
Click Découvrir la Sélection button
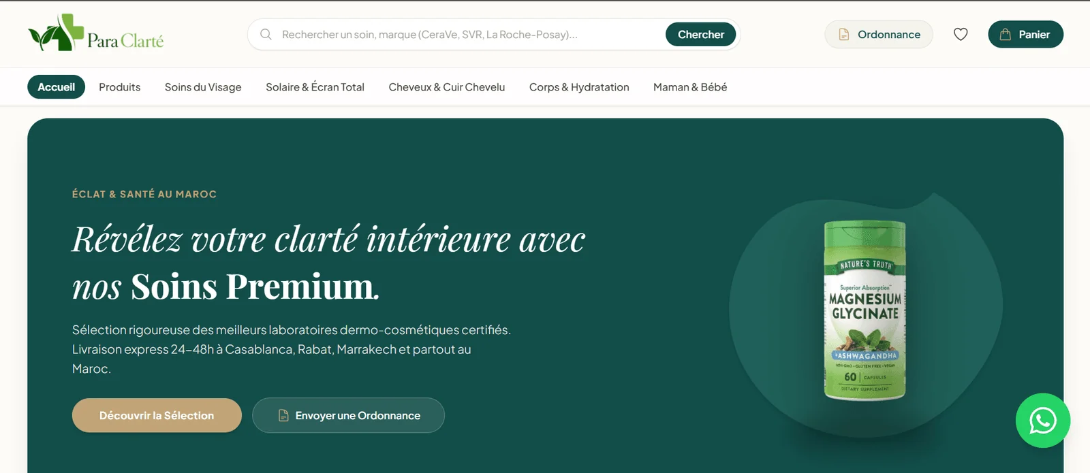[x=157, y=415]
